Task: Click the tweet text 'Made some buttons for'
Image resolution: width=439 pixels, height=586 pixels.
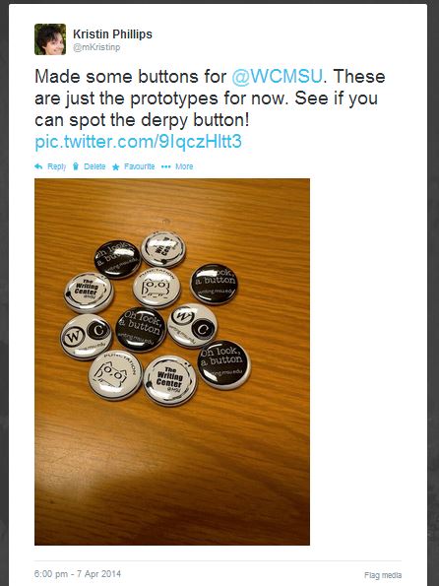Action: pos(131,77)
